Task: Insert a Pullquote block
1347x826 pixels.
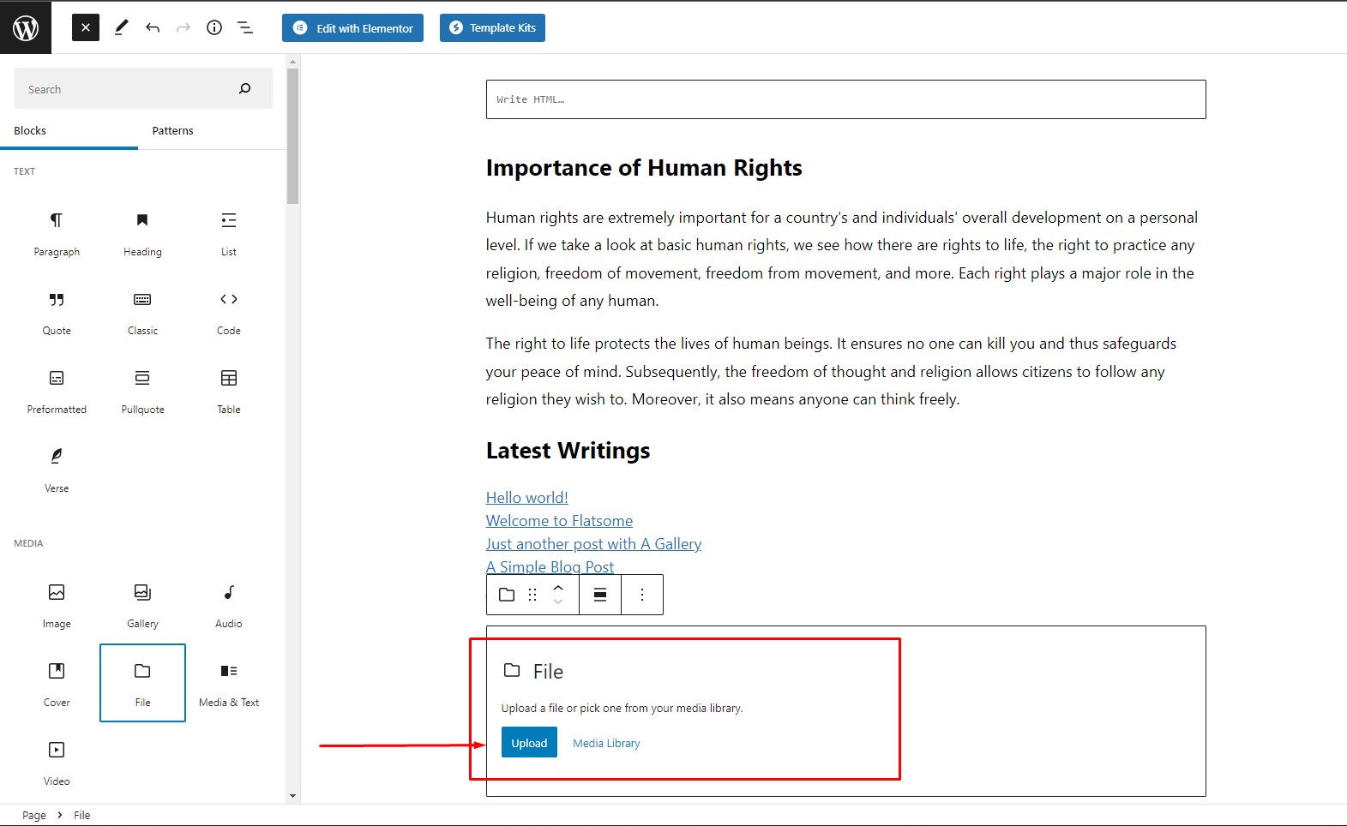Action: tap(142, 391)
